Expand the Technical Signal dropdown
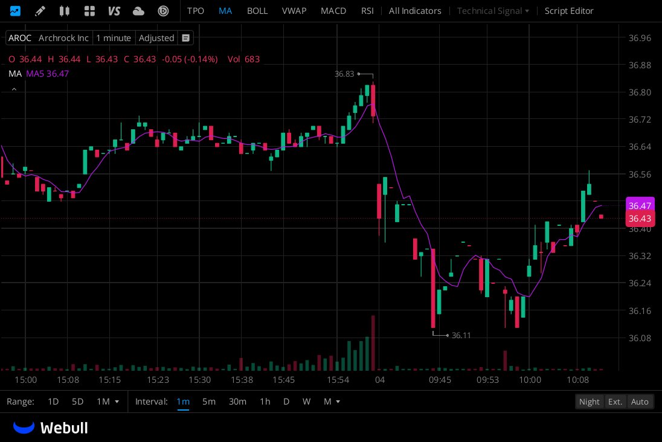The width and height of the screenshot is (662, 442). click(493, 10)
